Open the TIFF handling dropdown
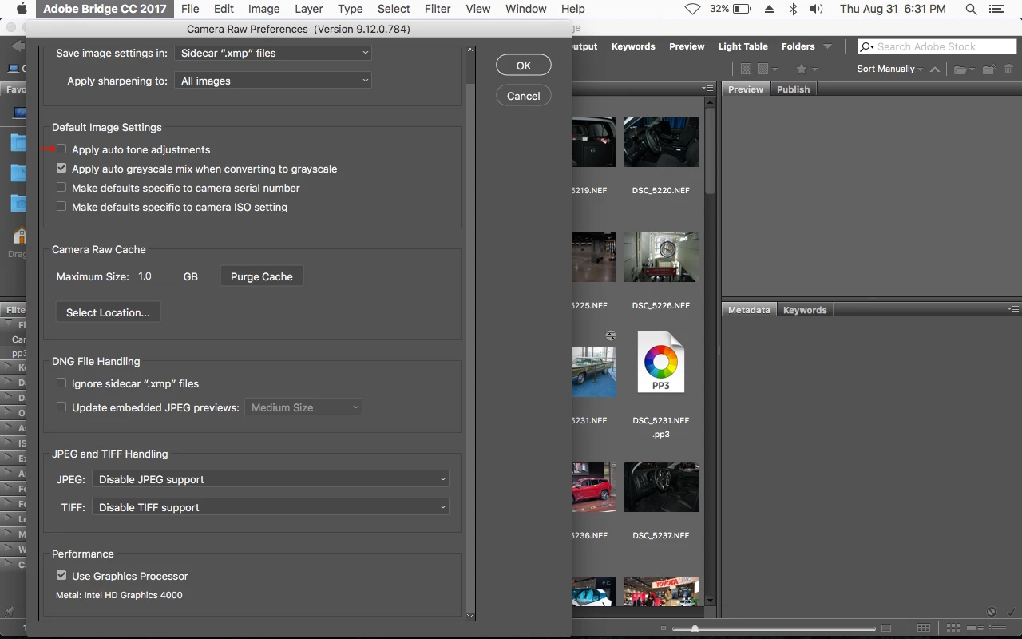 click(271, 507)
